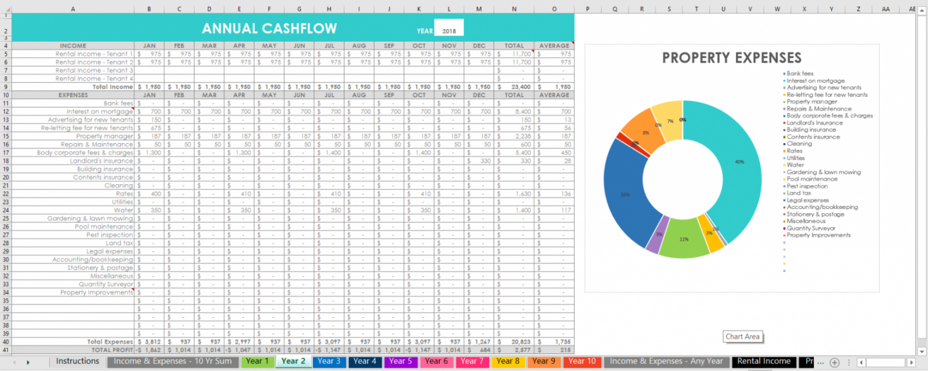Click the next sheet navigation arrow
The image size is (928, 371).
(28, 362)
